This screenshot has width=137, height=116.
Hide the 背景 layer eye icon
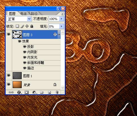[x=9, y=84]
